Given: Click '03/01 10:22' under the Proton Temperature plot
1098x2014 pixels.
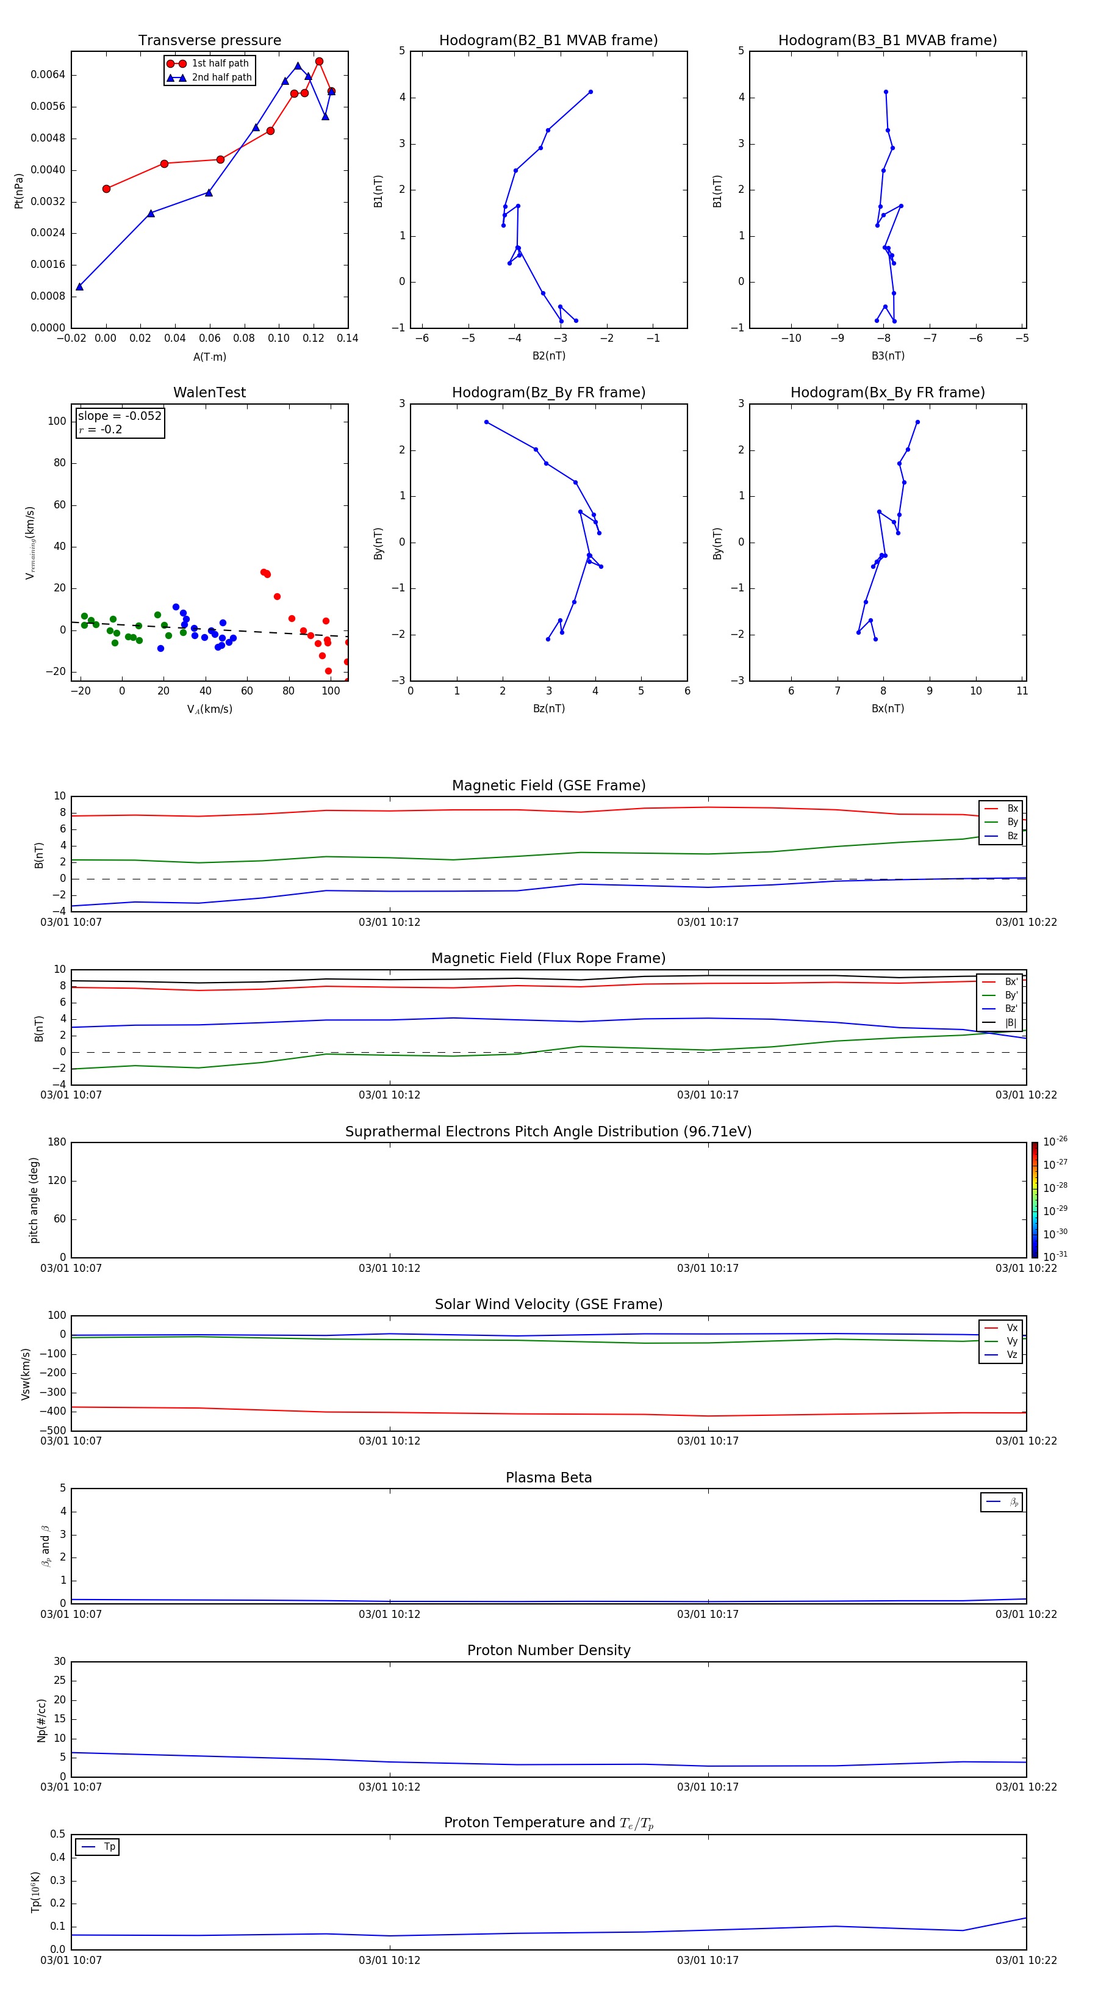Looking at the screenshot, I should pyautogui.click(x=1025, y=1960).
